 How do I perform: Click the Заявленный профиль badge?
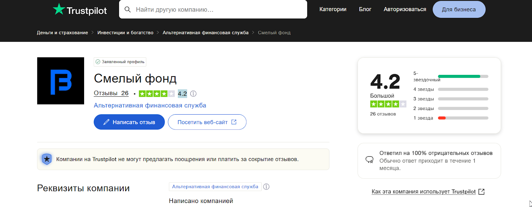point(120,62)
